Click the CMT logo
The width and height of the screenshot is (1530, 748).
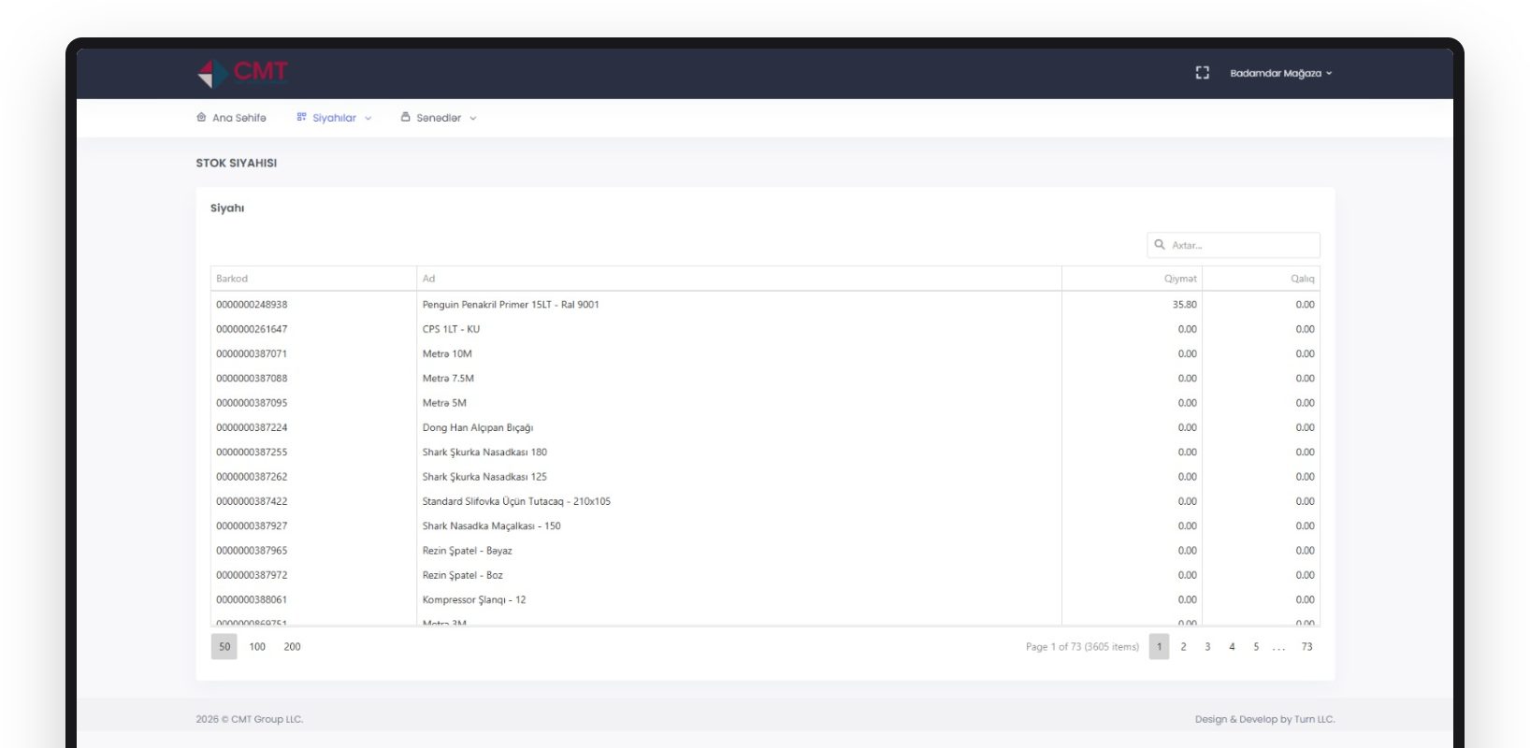tap(242, 73)
